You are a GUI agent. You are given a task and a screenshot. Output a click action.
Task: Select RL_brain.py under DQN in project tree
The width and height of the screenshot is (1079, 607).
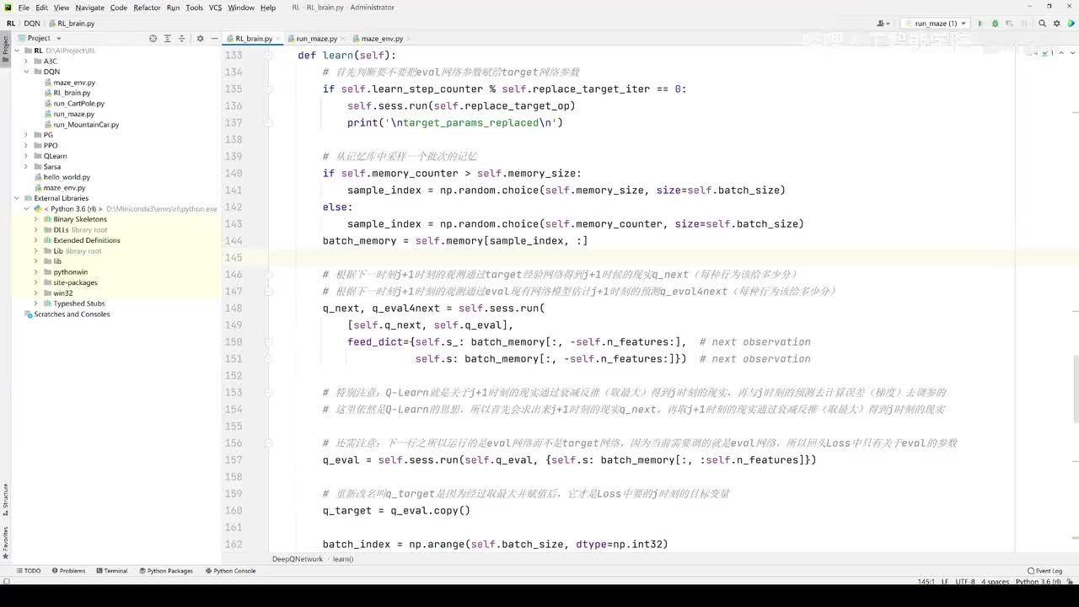[x=72, y=93]
